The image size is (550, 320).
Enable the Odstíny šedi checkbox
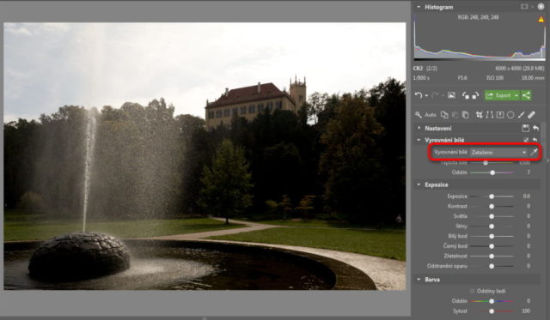coord(472,291)
